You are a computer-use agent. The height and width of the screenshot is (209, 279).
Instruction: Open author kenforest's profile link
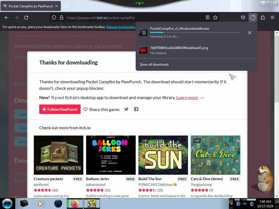click(x=41, y=185)
